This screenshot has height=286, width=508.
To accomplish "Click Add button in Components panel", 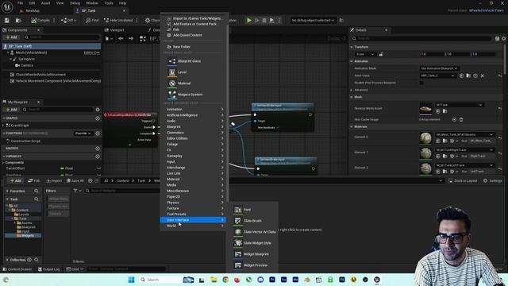I will pyautogui.click(x=11, y=37).
